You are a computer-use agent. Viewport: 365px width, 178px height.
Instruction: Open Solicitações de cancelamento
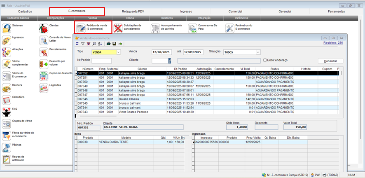(119, 28)
